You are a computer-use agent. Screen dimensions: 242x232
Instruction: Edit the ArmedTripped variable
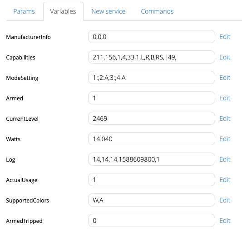(x=225, y=221)
